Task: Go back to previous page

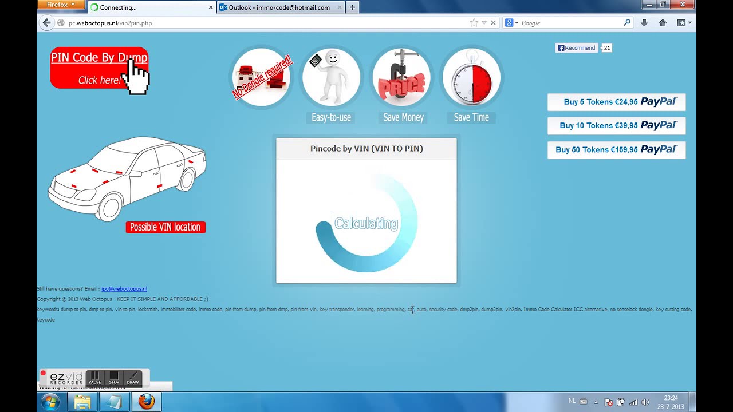Action: 46,23
